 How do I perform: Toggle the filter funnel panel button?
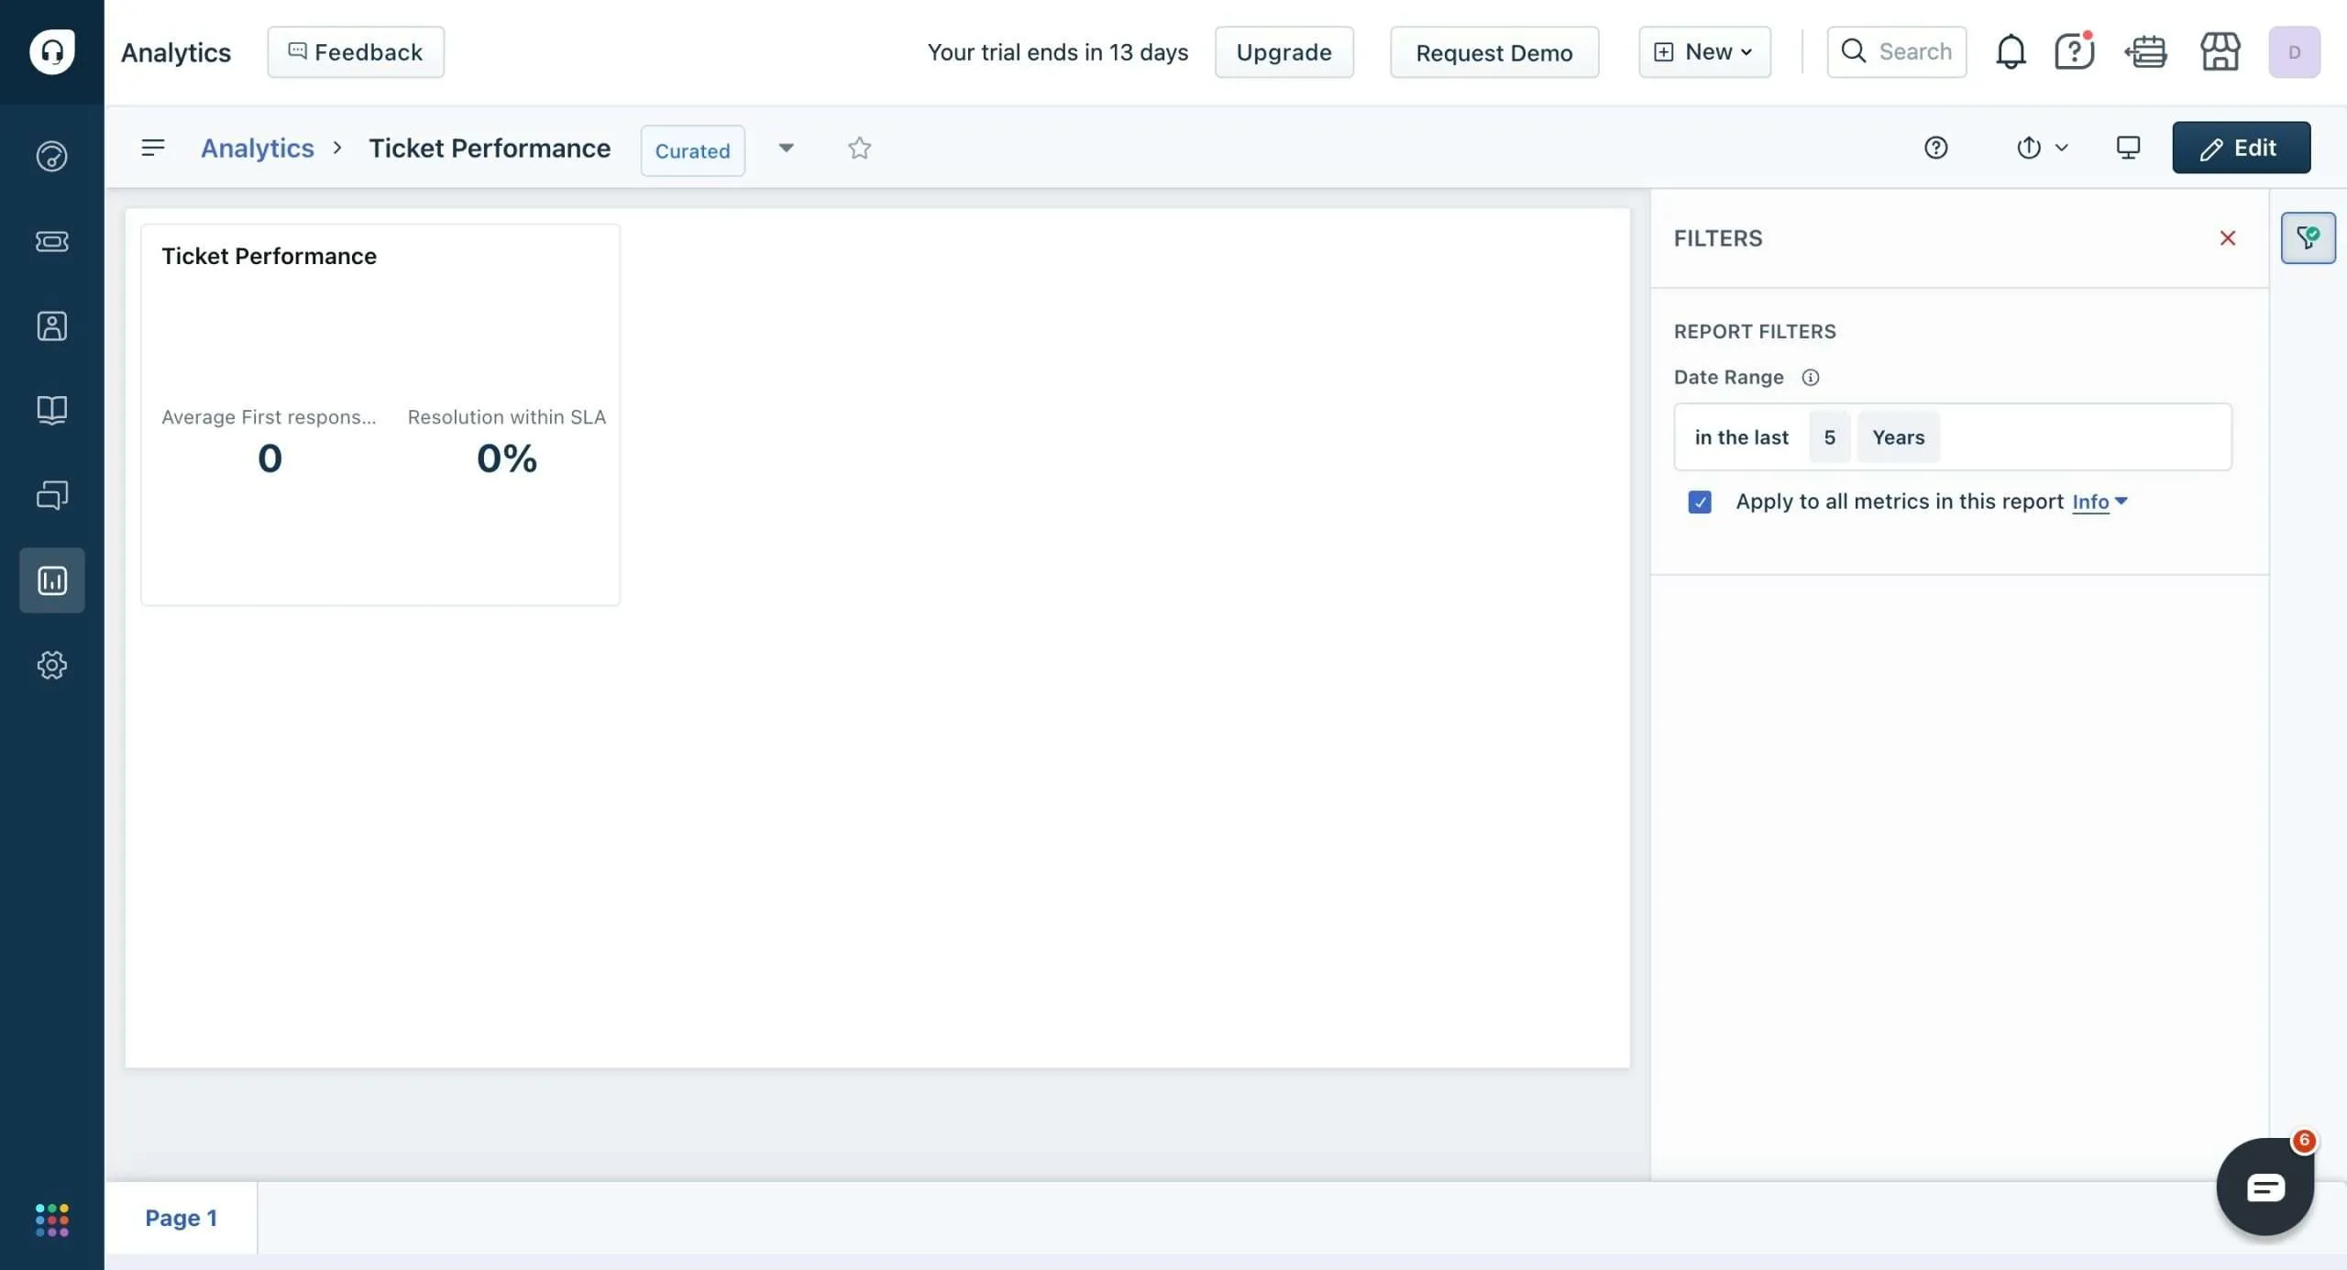click(2308, 238)
